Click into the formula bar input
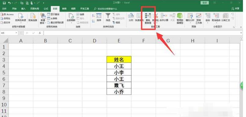Image resolution: width=246 pixels, height=117 pixels. (142, 33)
